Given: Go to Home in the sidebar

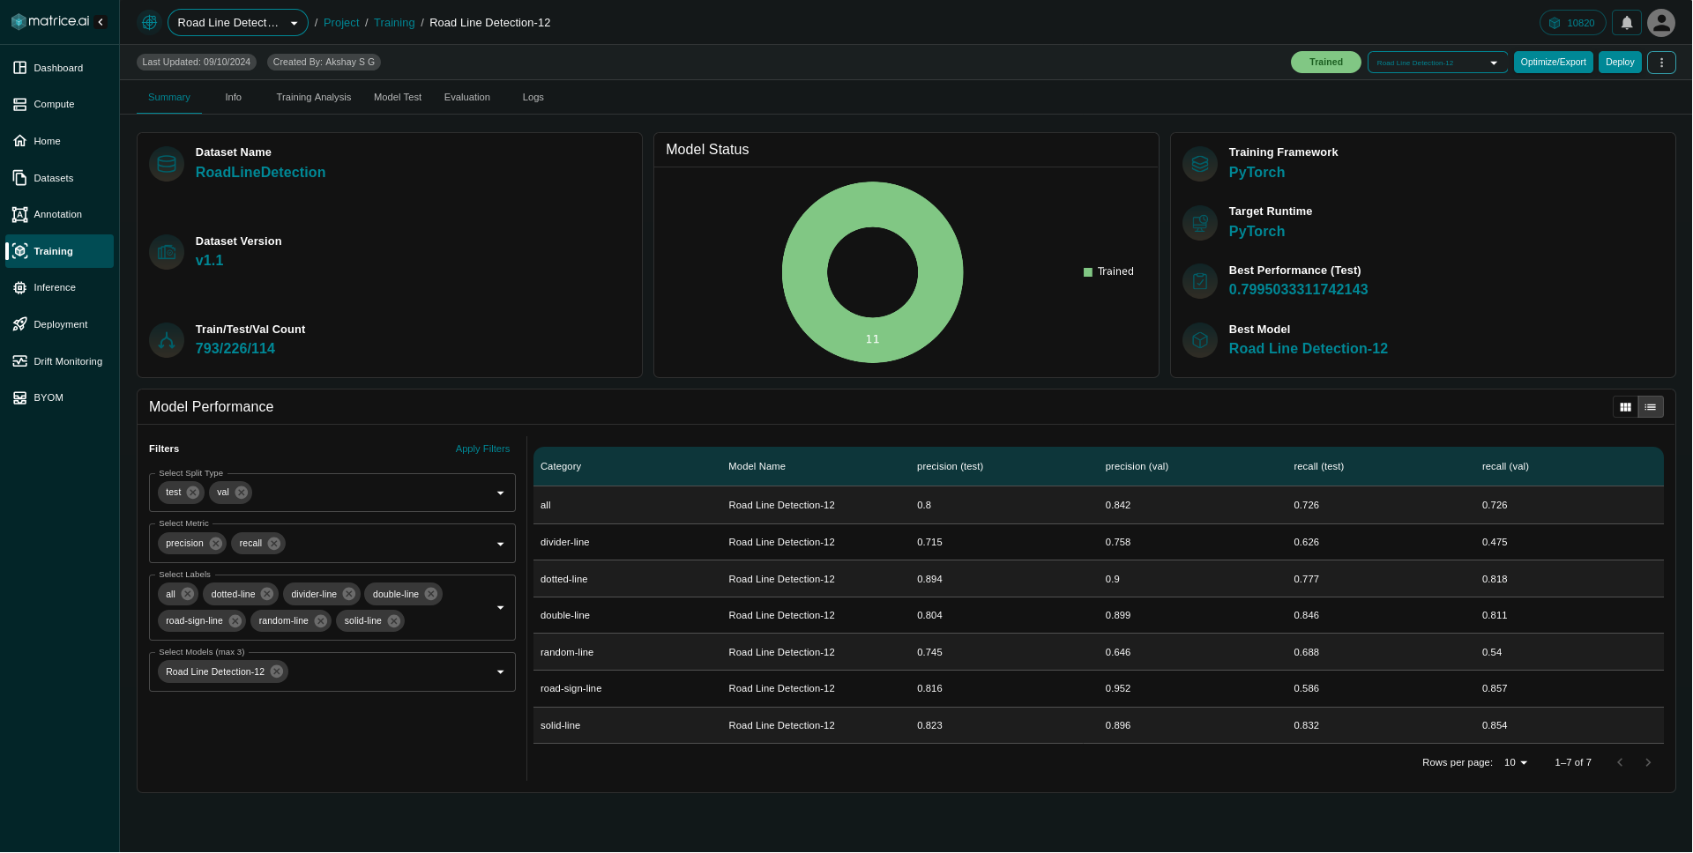Looking at the screenshot, I should point(59,141).
